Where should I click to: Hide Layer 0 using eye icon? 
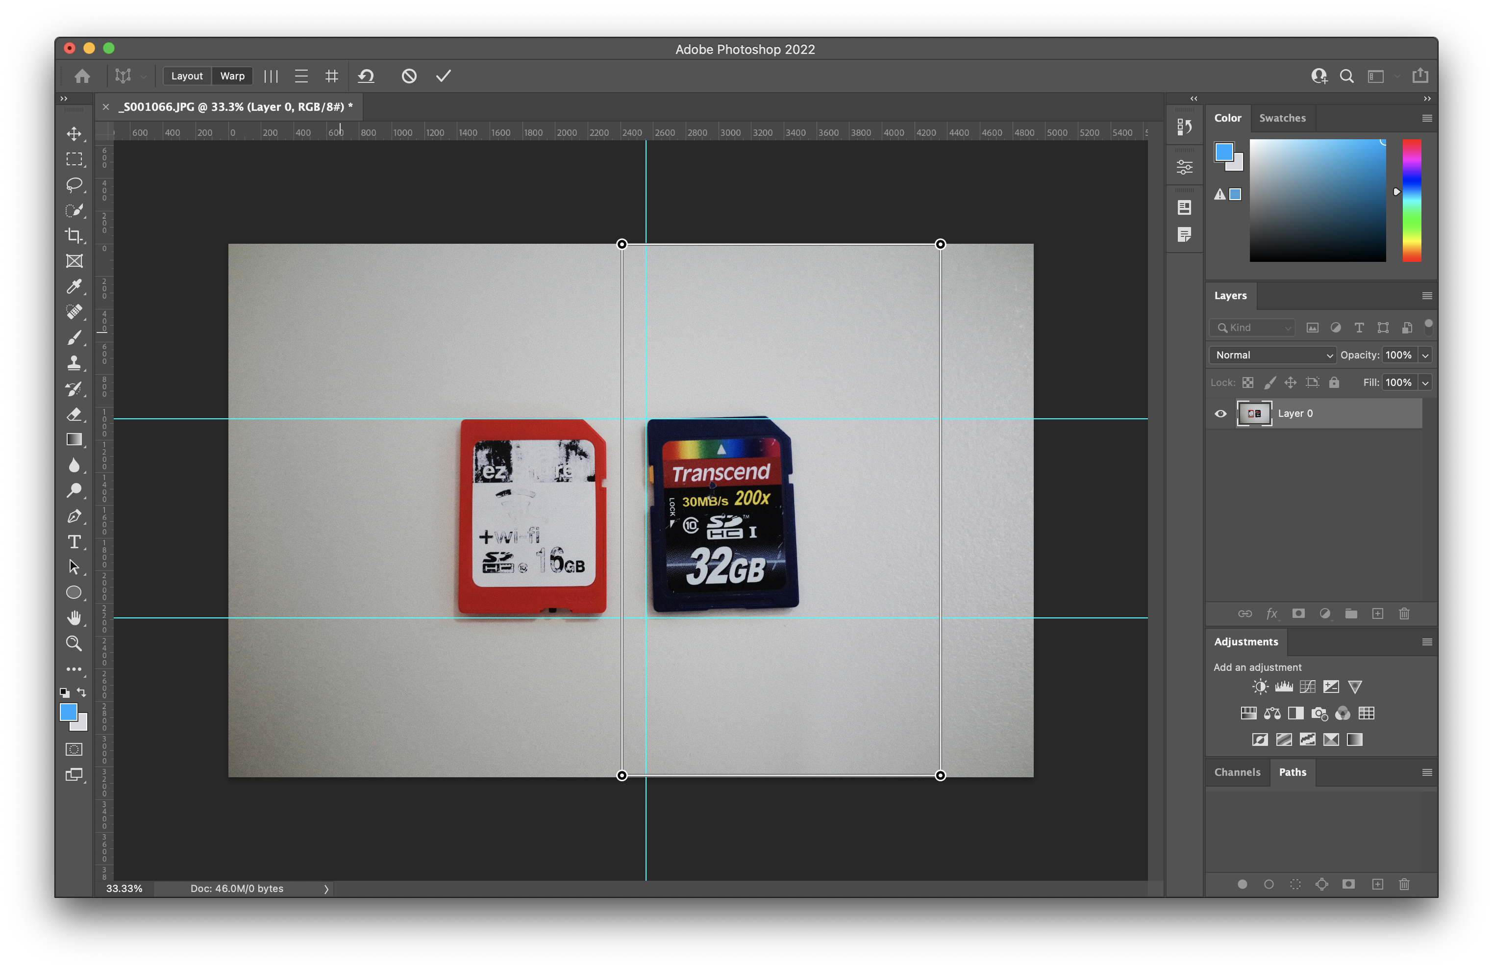pos(1221,413)
